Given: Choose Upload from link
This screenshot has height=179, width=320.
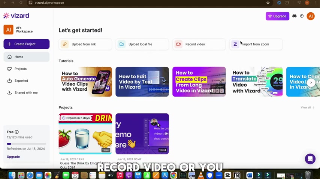Looking at the screenshot, I should (x=85, y=44).
